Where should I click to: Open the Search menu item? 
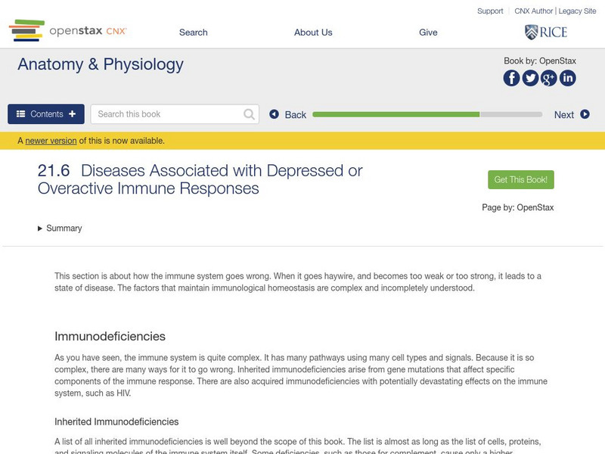(x=193, y=33)
